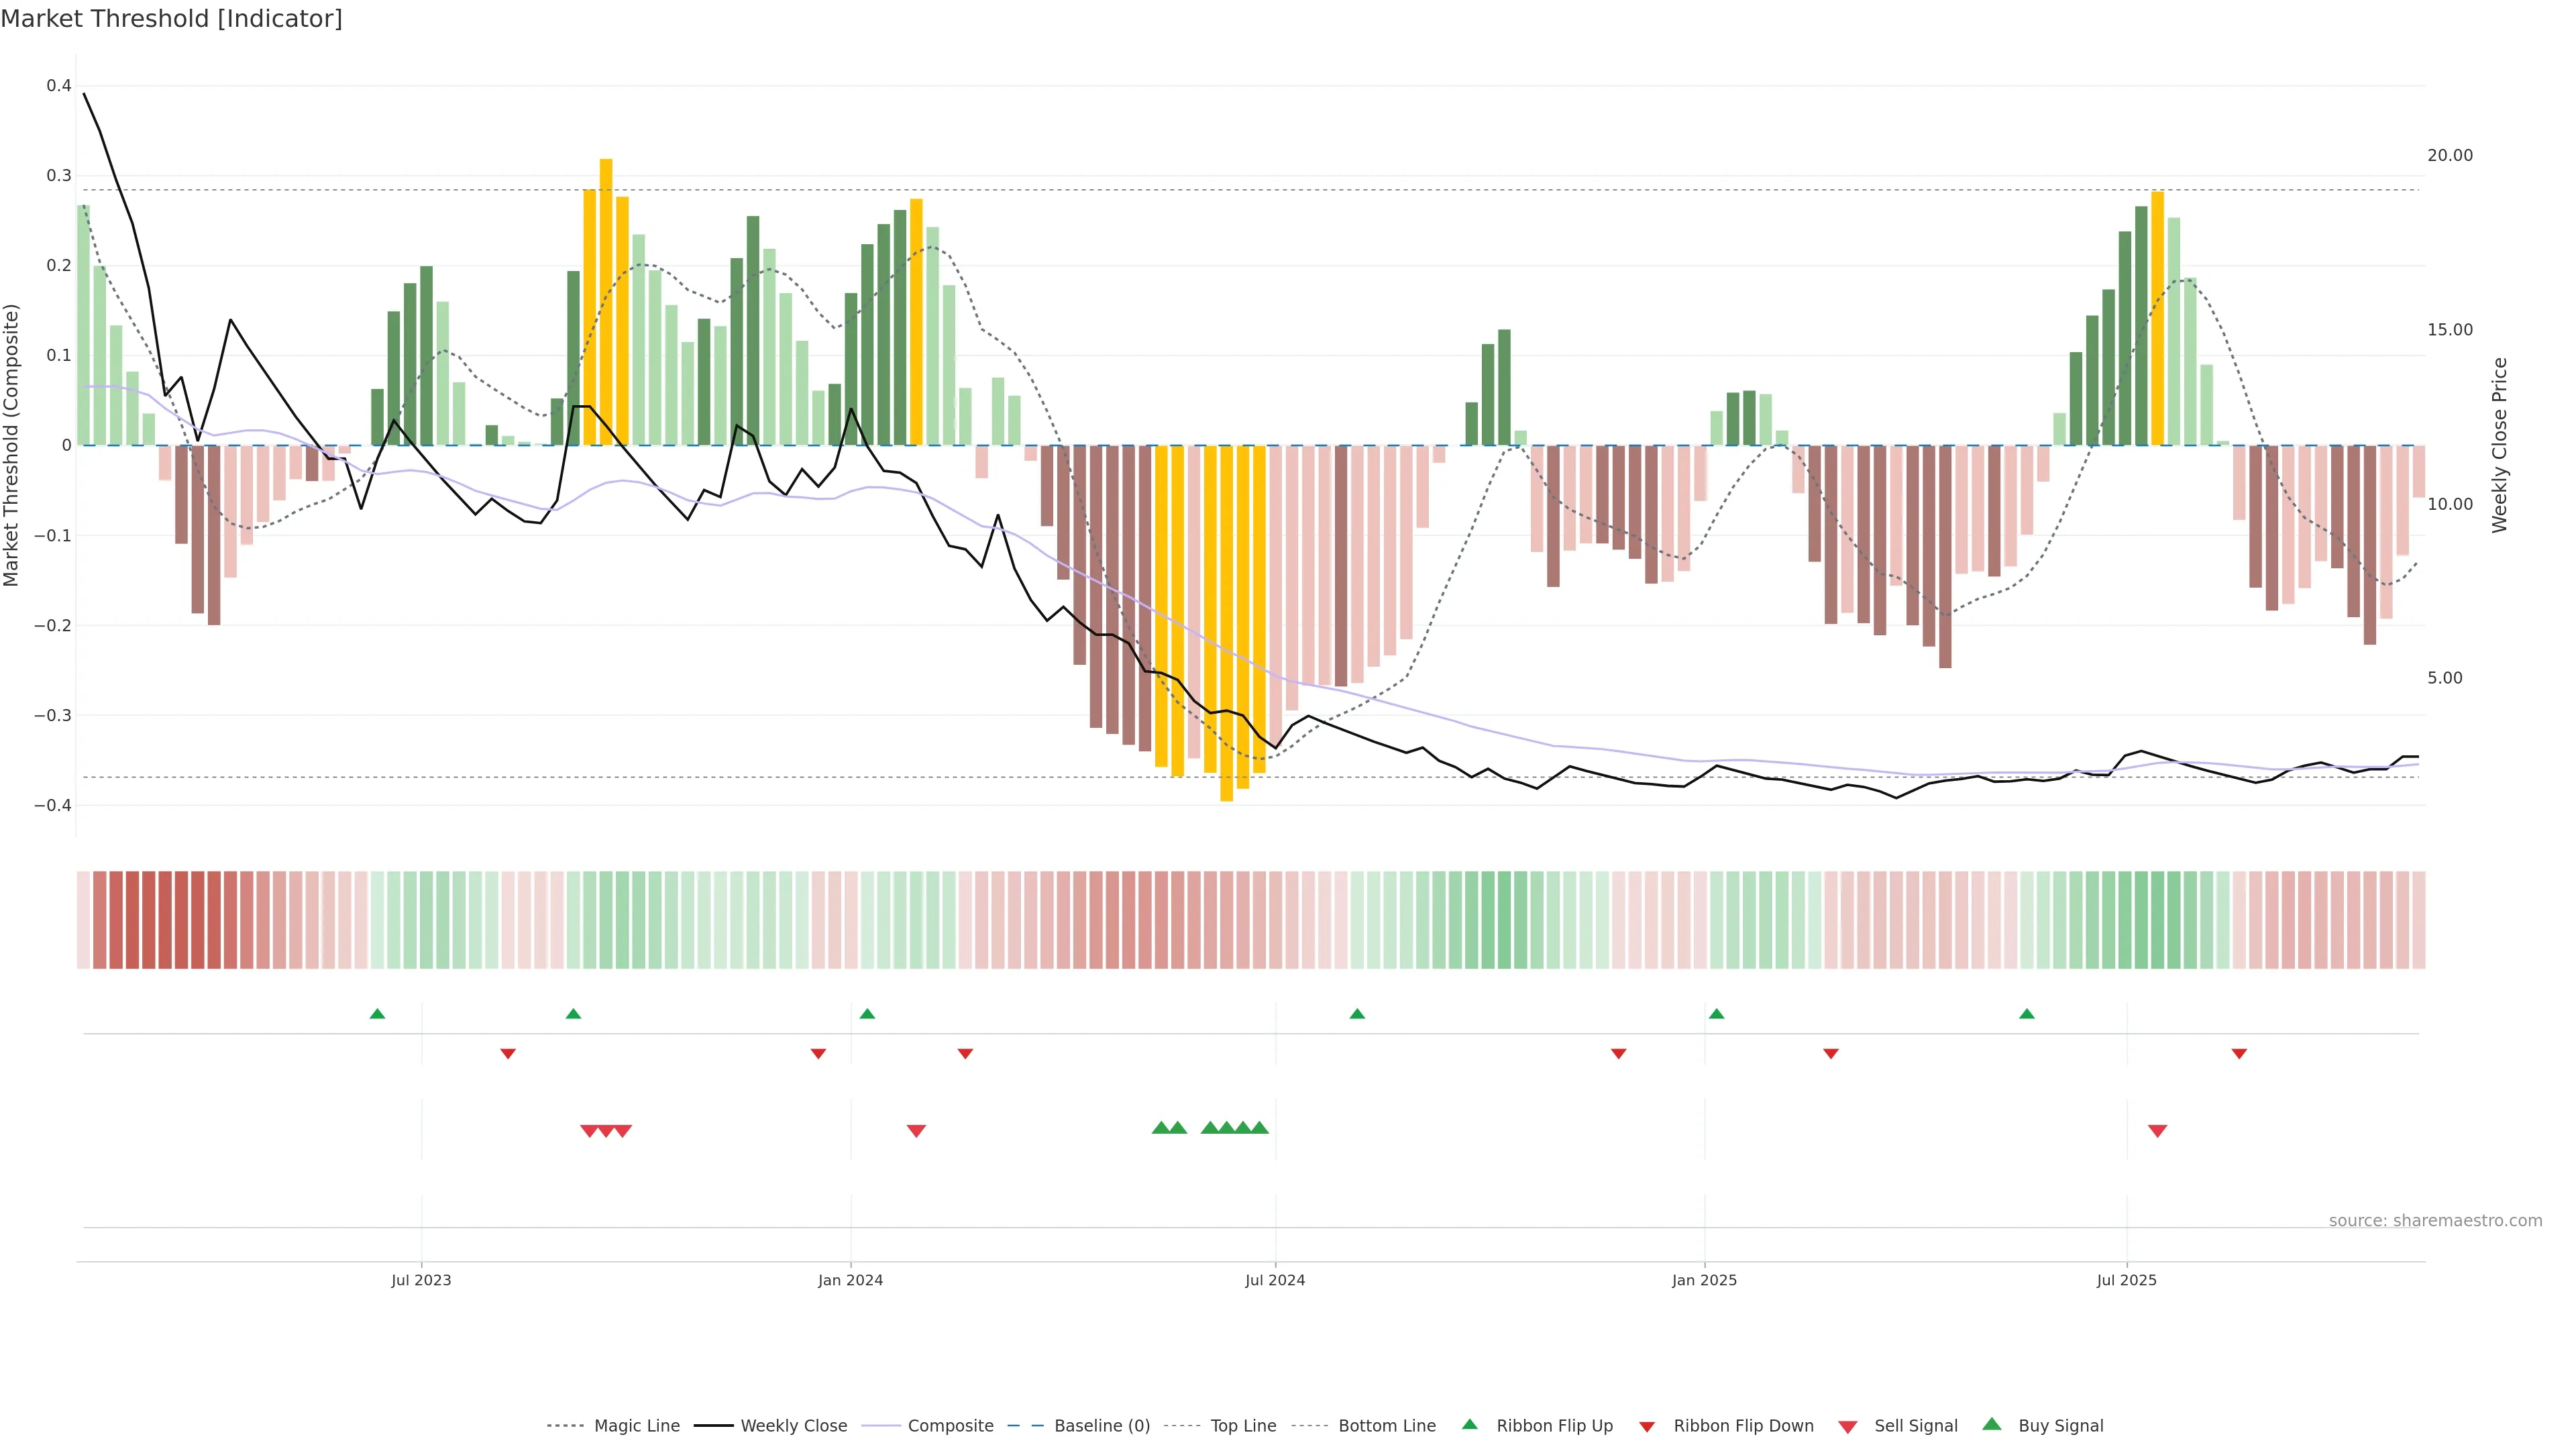Hide the Weekly Close series via legend
The image size is (2576, 1449).
(x=793, y=1426)
